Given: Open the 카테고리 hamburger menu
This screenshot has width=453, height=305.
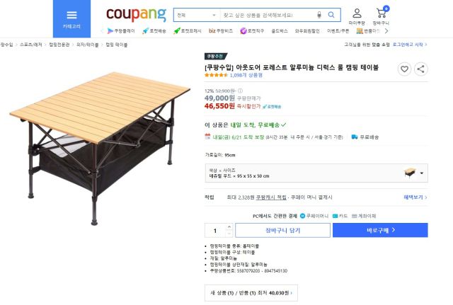Looking at the screenshot, I should click(71, 17).
